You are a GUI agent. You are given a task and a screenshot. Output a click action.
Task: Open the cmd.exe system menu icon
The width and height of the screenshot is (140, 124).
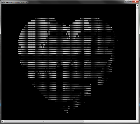pos(2,2)
